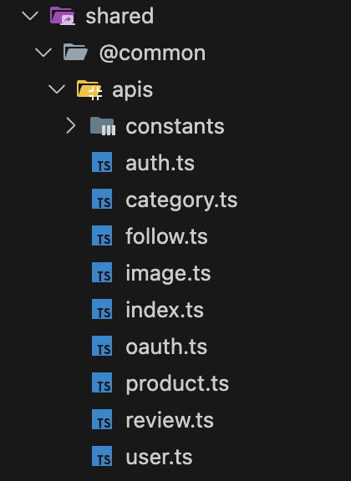Click the gray @common folder icon
The width and height of the screenshot is (351, 481).
75,52
